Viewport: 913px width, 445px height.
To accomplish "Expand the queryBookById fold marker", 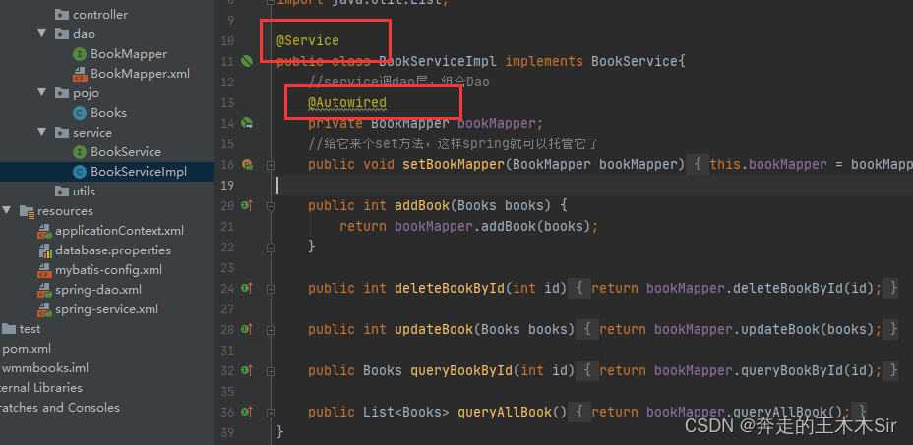I will 271,371.
